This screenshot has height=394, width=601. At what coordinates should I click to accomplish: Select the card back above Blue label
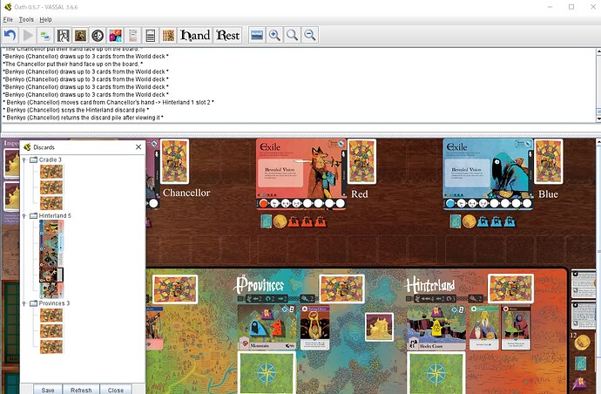click(549, 161)
